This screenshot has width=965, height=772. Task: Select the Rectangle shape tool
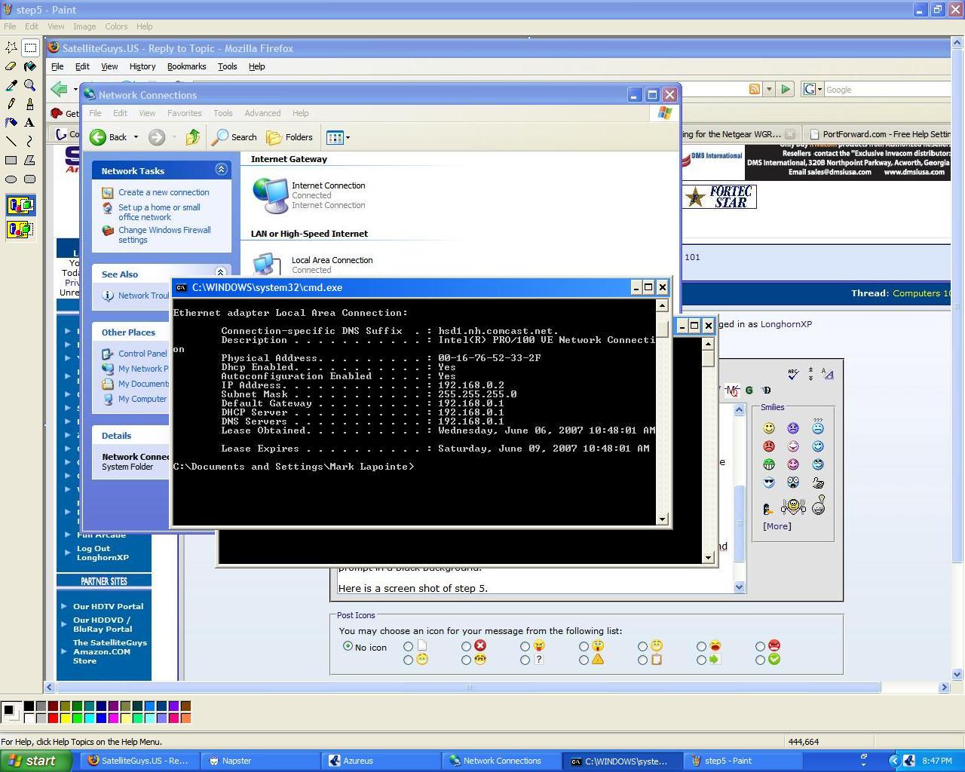point(11,160)
